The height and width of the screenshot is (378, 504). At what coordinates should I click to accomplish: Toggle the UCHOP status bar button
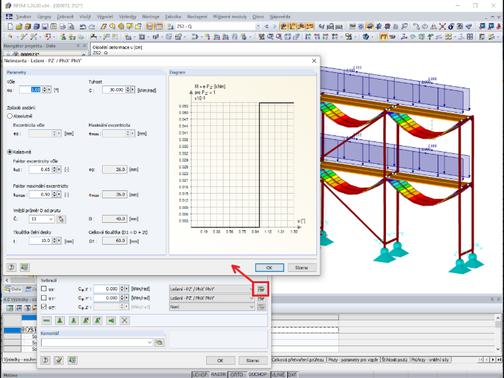coord(200,375)
